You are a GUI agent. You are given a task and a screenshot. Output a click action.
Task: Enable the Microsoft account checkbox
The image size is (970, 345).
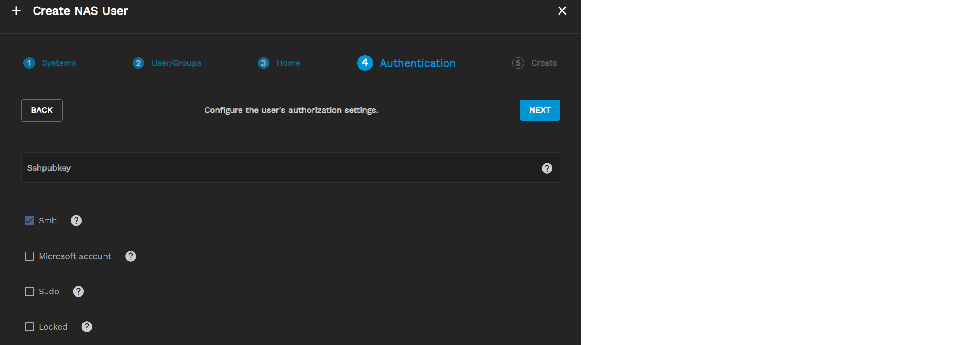coord(29,256)
